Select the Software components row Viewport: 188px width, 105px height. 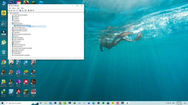click(x=19, y=45)
